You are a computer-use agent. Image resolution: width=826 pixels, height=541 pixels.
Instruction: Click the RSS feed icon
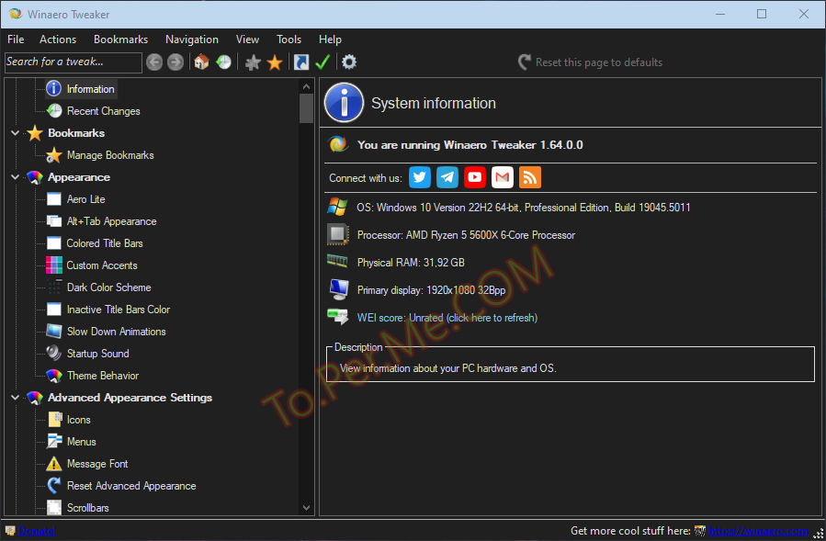(x=530, y=177)
